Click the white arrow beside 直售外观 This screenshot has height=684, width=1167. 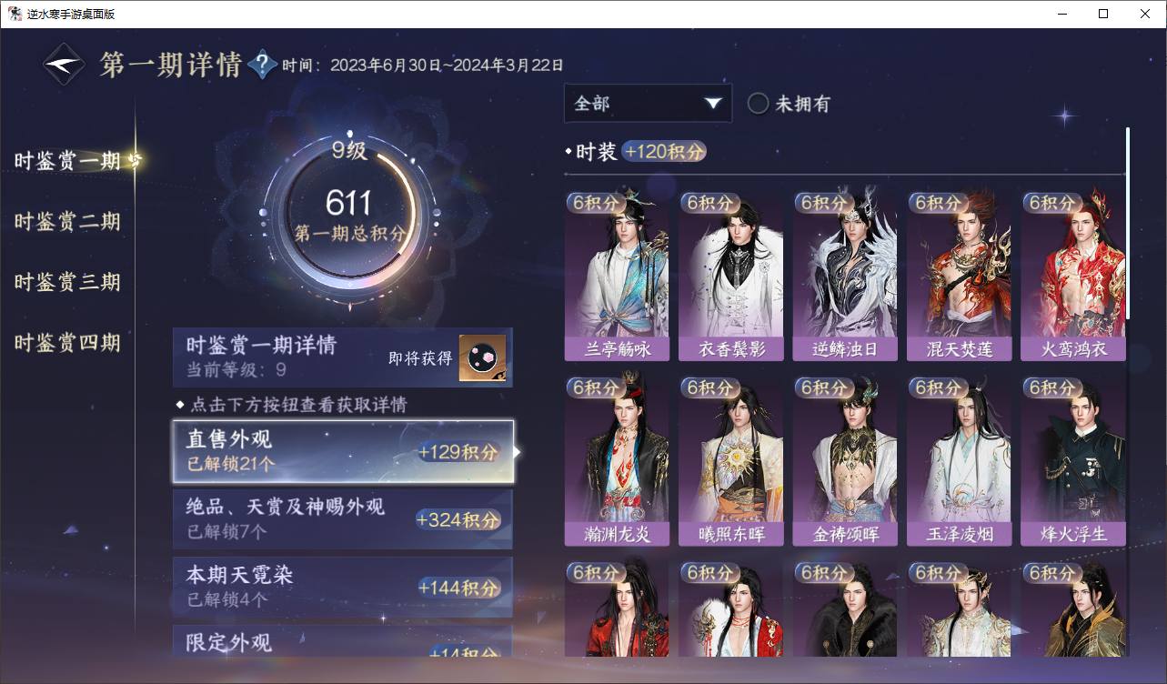point(518,451)
